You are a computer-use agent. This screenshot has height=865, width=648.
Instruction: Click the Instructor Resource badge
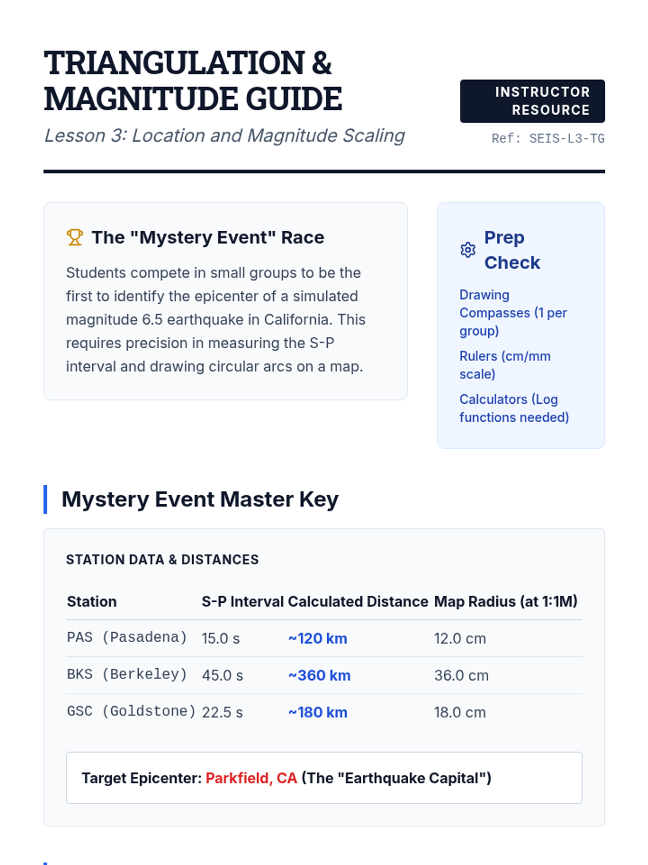pyautogui.click(x=532, y=101)
